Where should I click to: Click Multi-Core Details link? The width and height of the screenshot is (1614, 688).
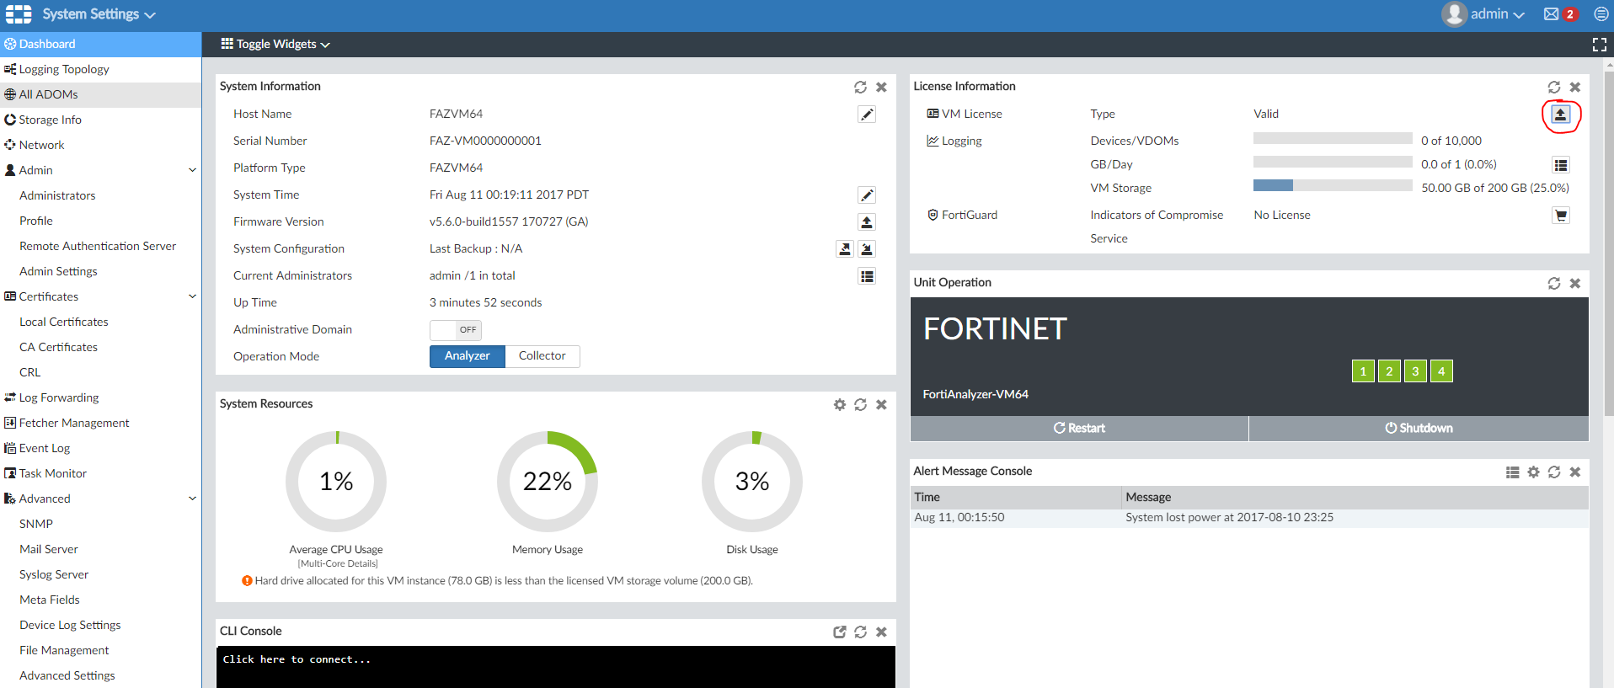[338, 563]
